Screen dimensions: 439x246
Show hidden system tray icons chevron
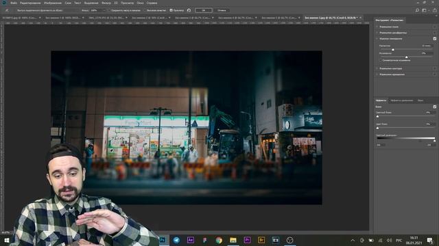tap(353, 240)
